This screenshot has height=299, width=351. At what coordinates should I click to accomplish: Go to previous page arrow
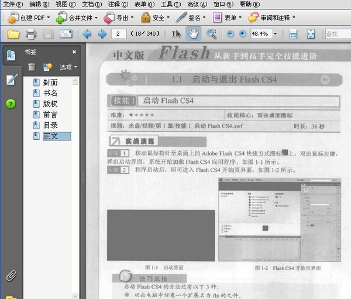[x=87, y=34]
